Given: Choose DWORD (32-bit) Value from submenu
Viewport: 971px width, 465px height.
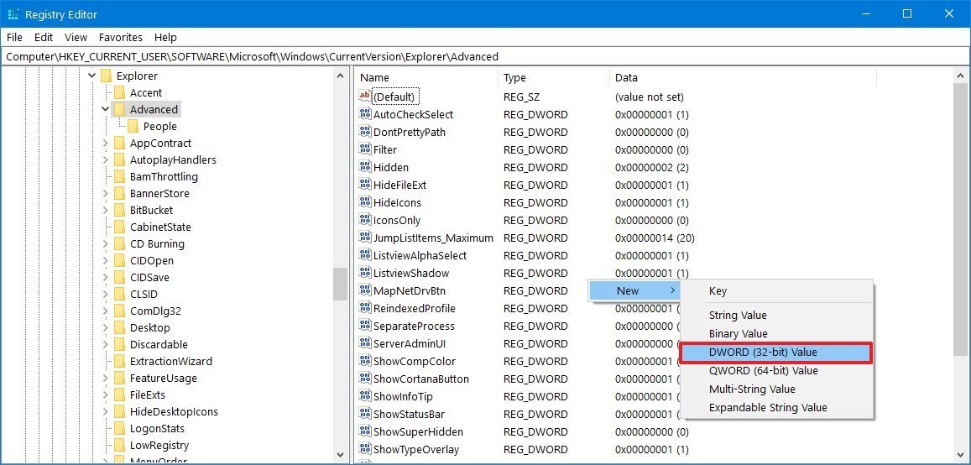Looking at the screenshot, I should click(775, 353).
